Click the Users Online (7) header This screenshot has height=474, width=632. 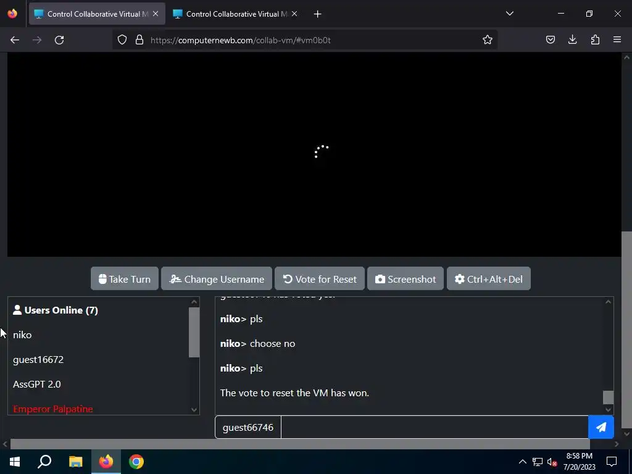pyautogui.click(x=56, y=310)
